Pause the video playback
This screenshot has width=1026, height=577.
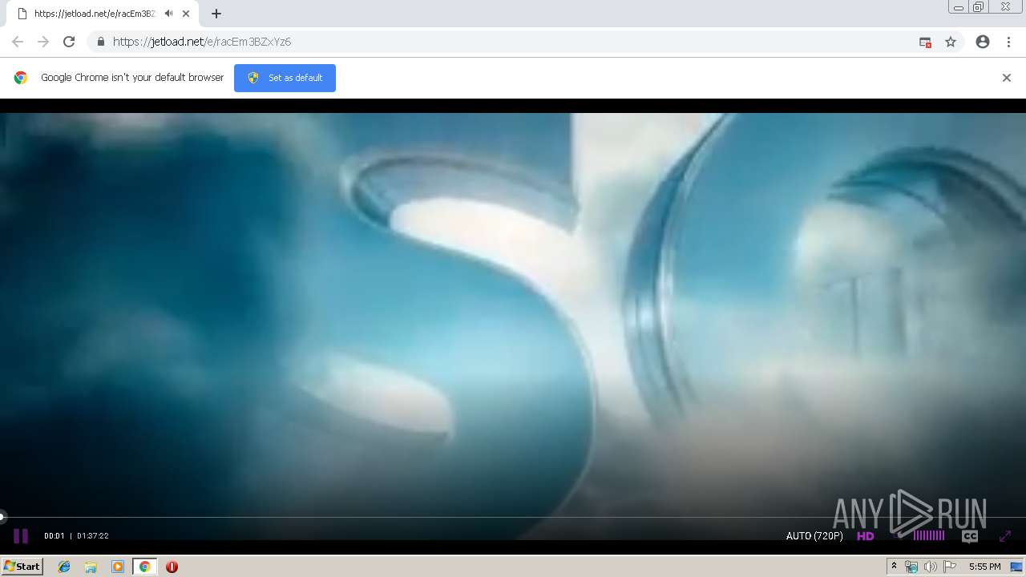21,536
